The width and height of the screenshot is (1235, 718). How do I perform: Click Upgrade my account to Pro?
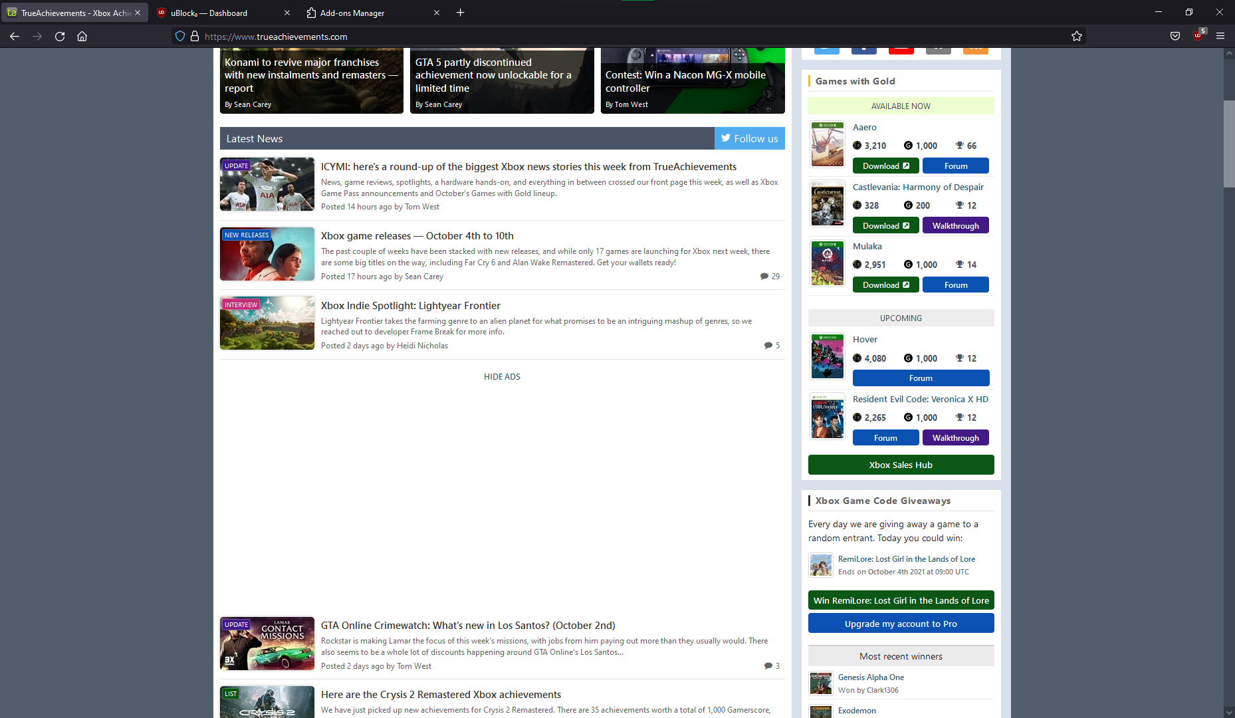(x=901, y=623)
